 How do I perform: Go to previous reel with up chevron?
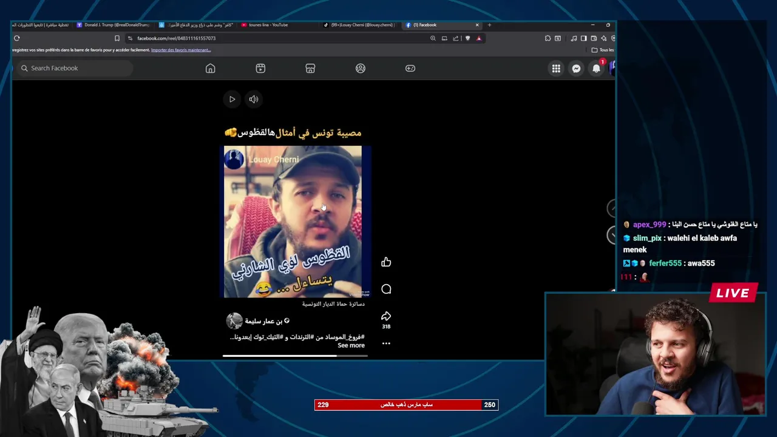coord(611,208)
